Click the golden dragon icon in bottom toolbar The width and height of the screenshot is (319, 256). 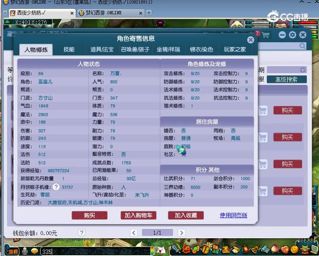(225, 250)
